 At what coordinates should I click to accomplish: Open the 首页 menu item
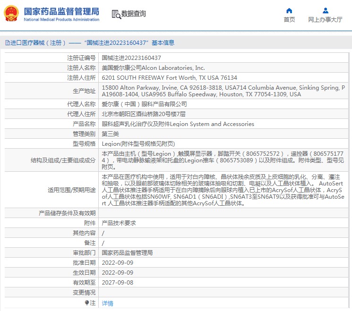coord(289,19)
